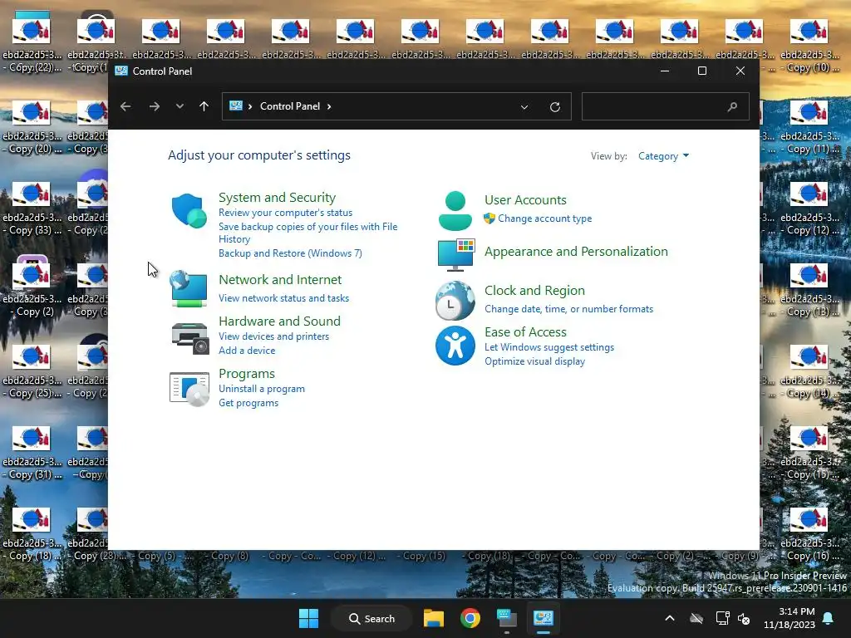Expand the address bar history dropdown
The width and height of the screenshot is (851, 638).
[524, 107]
